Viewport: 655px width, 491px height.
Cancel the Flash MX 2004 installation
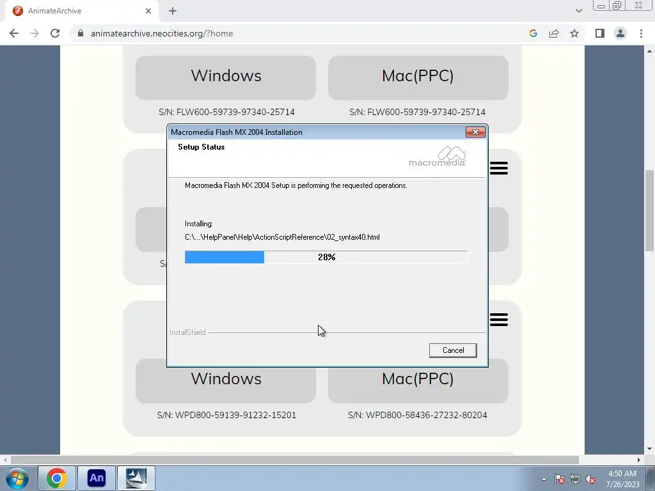tap(453, 350)
